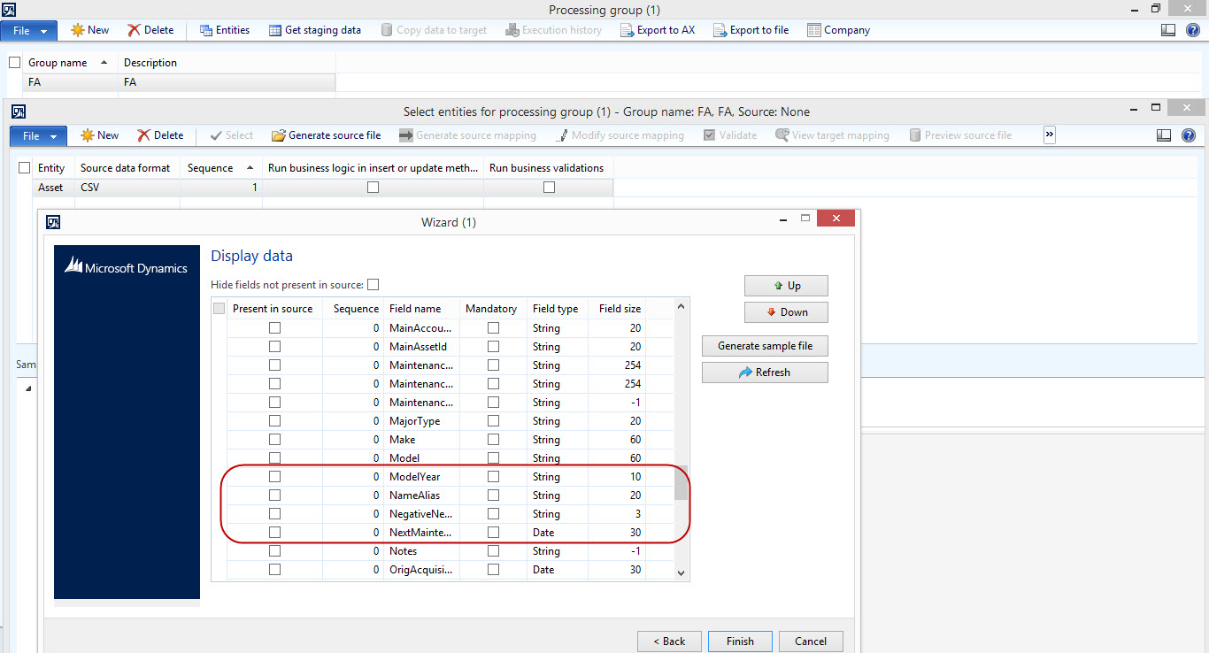The width and height of the screenshot is (1209, 653).
Task: Select Export to file on the toolbar
Action: tap(751, 29)
